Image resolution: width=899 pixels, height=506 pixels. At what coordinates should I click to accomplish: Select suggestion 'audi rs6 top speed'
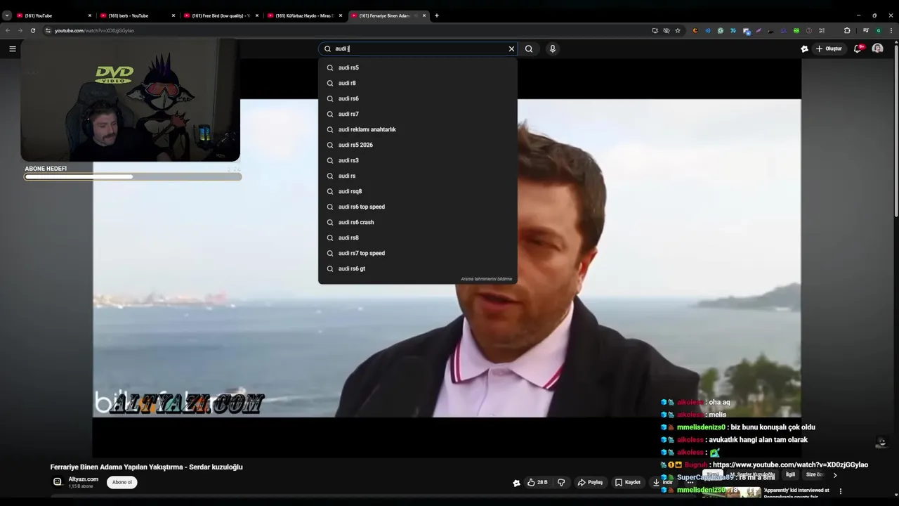pyautogui.click(x=418, y=207)
